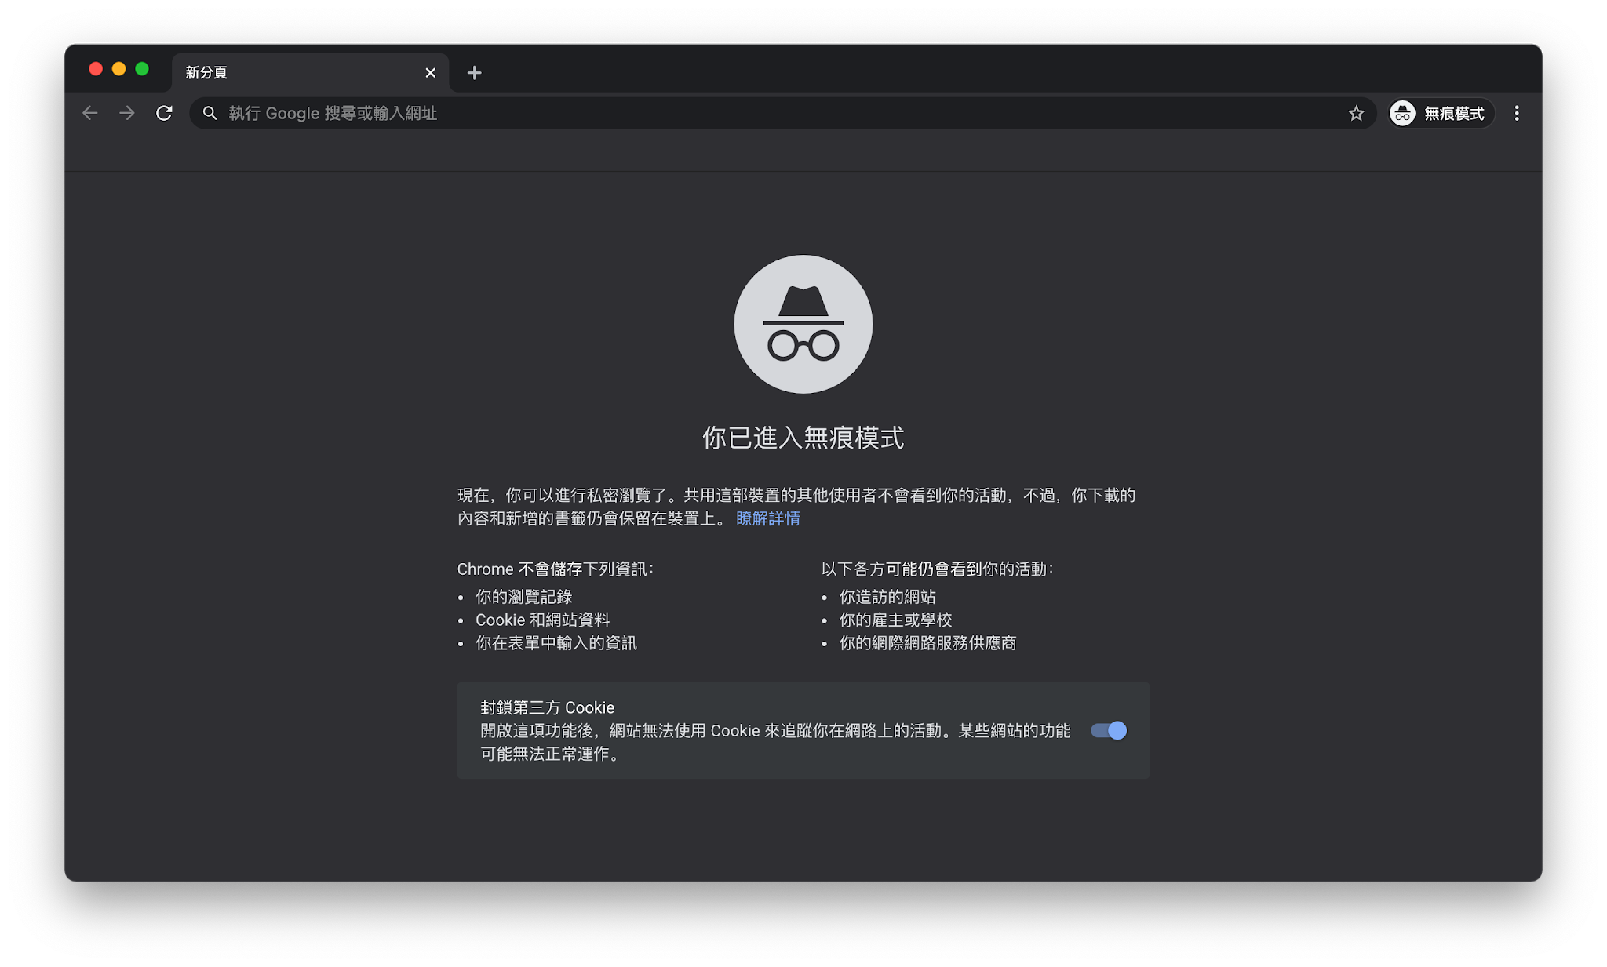Screen dimensions: 1607x967
Task: Click the 你已進入無痕模式 heading
Action: coord(803,438)
